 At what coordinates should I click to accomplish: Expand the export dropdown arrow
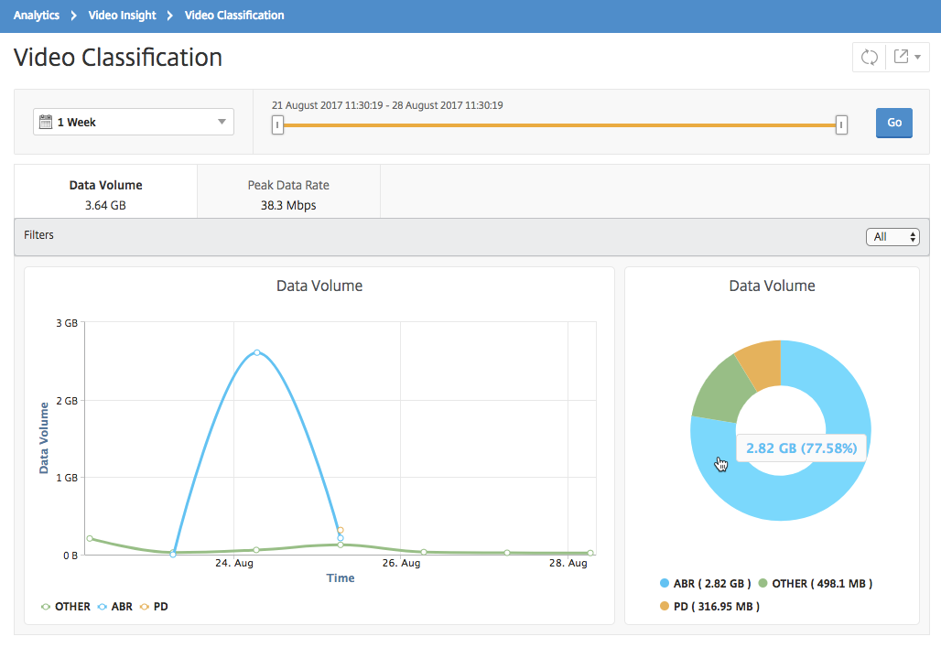point(917,57)
